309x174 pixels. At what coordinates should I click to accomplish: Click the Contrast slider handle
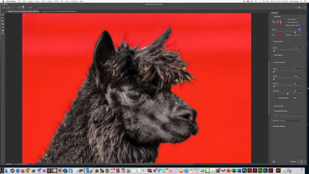click(x=274, y=87)
